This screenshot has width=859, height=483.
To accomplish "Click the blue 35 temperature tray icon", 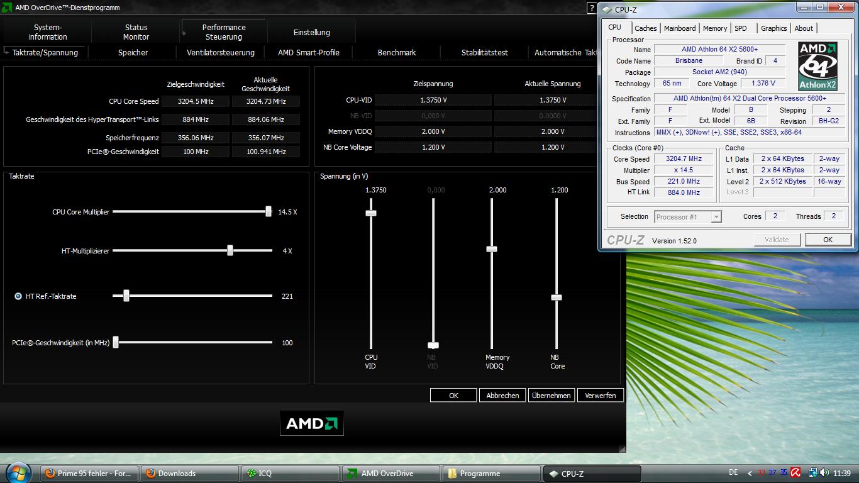I will [783, 473].
